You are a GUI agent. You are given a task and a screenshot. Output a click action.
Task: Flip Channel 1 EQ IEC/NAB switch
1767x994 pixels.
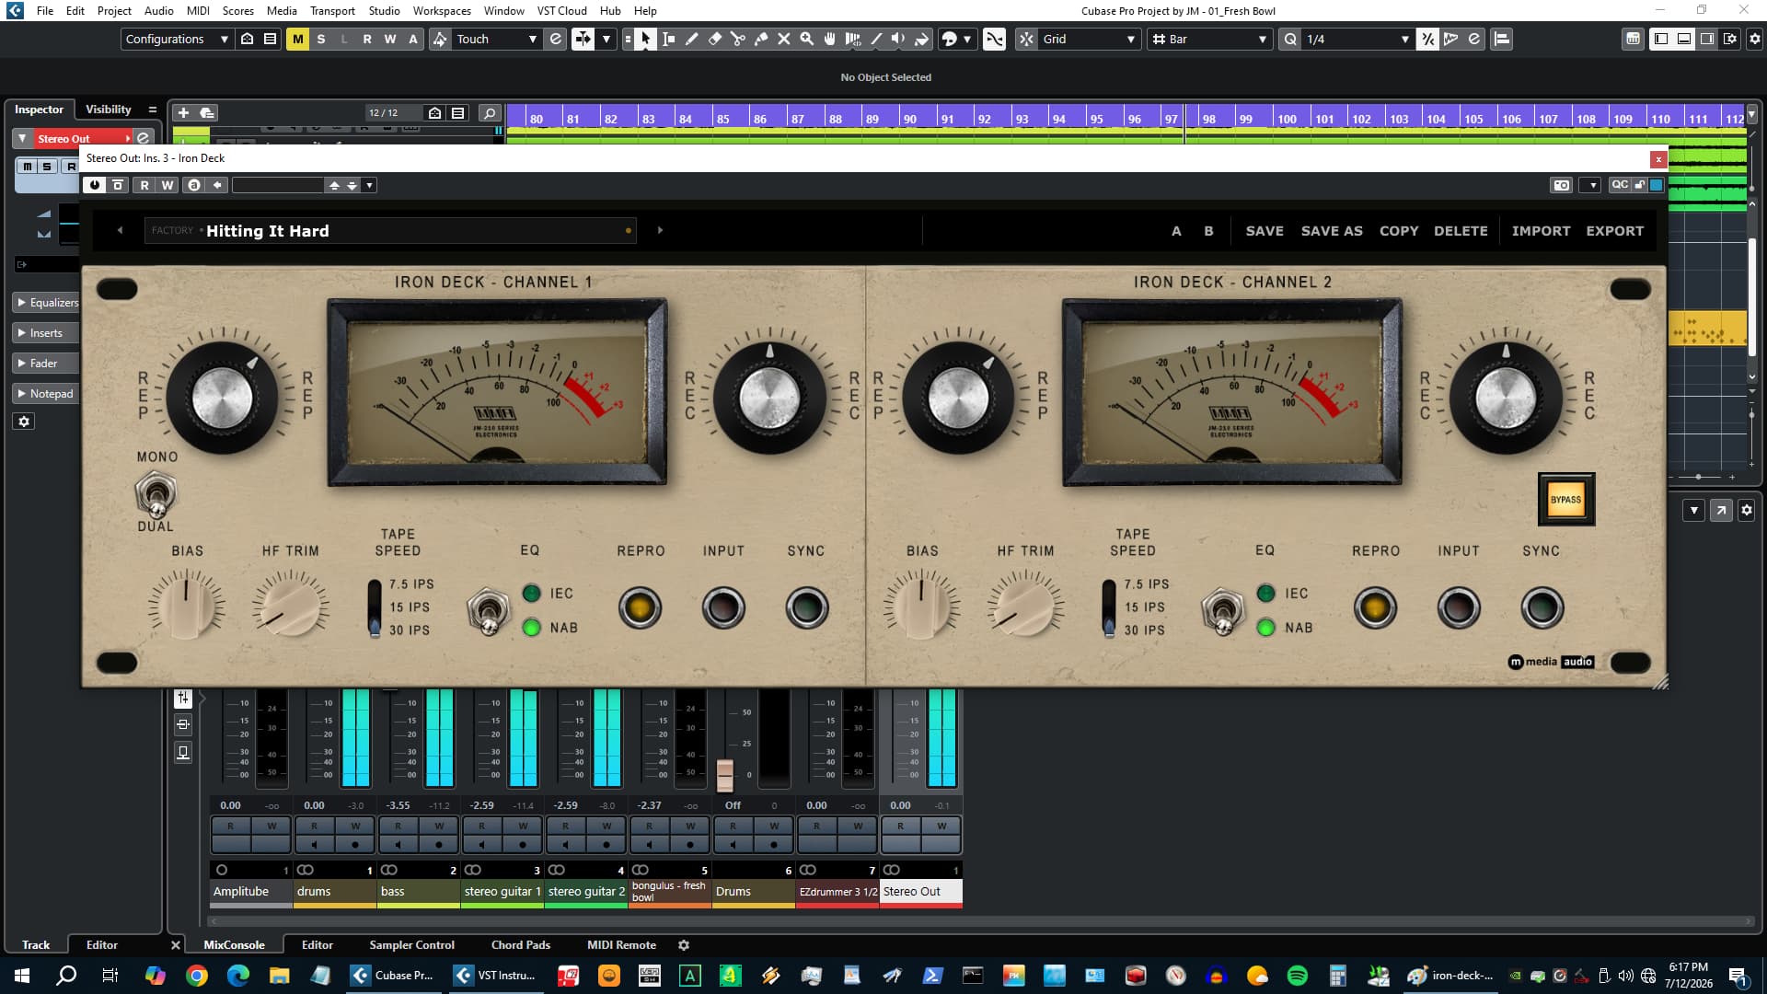click(x=488, y=610)
